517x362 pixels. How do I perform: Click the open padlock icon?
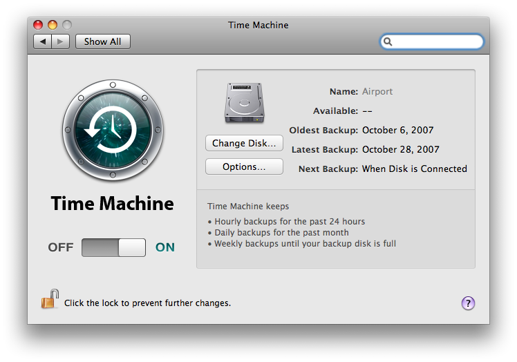(x=50, y=299)
